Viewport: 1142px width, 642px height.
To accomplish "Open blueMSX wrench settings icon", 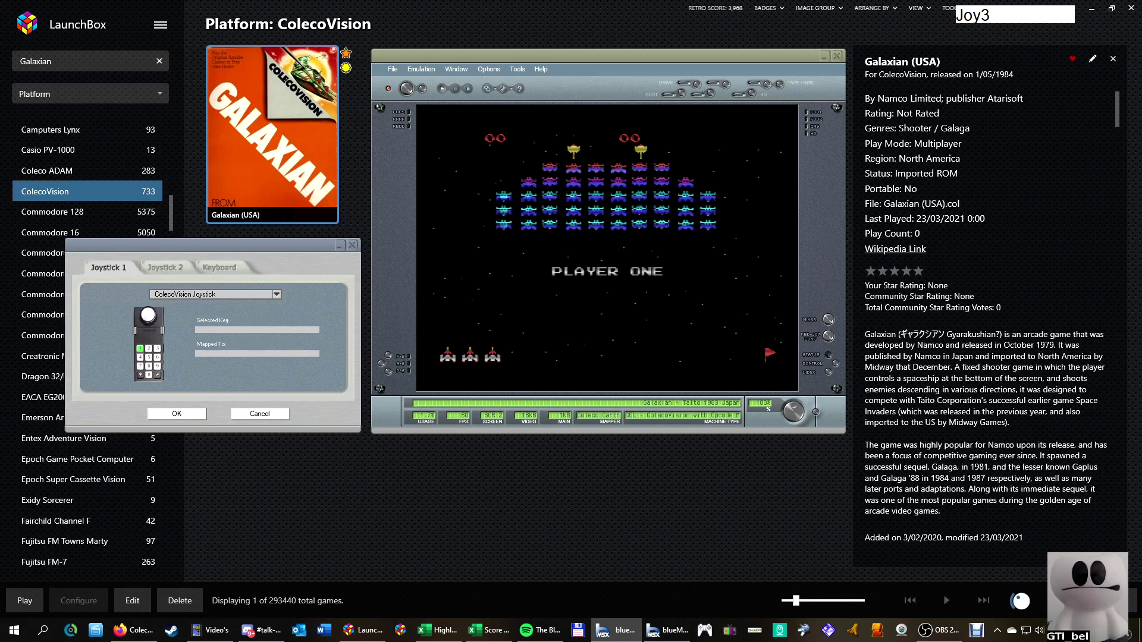I will click(x=503, y=89).
